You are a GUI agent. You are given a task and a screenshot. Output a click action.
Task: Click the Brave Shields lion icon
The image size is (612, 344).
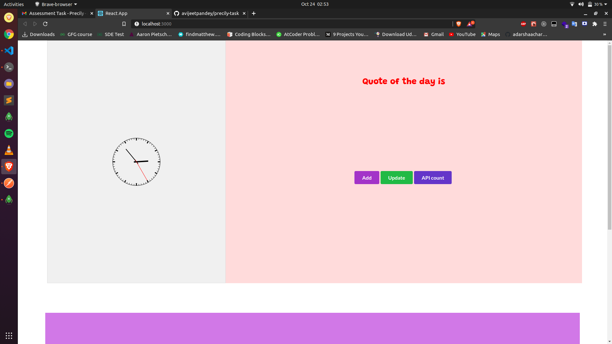coord(459,24)
